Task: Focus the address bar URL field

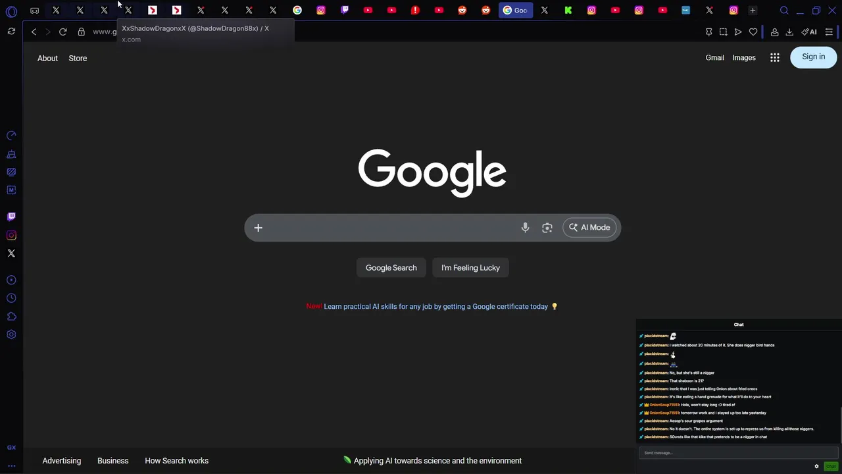Action: tap(105, 32)
